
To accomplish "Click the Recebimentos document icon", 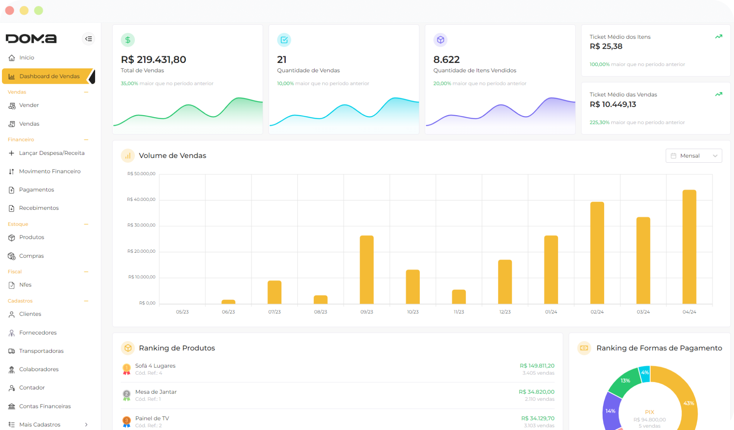I will tap(12, 208).
